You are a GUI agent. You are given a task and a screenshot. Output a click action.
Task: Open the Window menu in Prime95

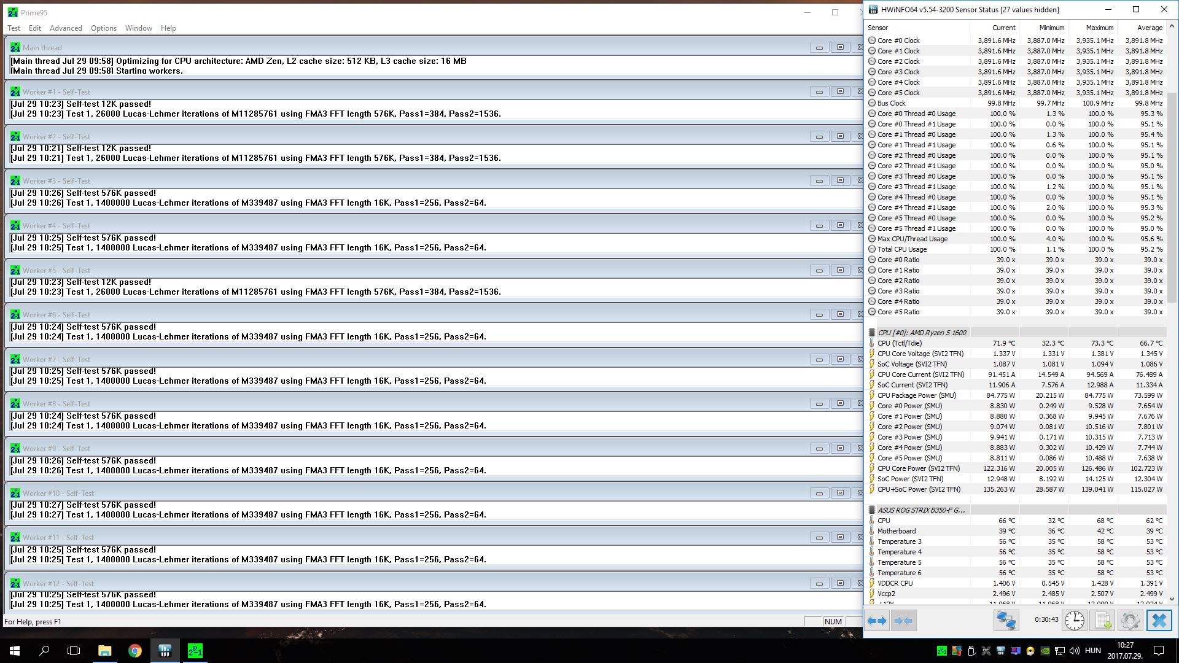(139, 28)
